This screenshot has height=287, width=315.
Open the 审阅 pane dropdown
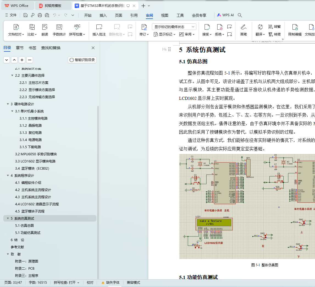coord(187,34)
